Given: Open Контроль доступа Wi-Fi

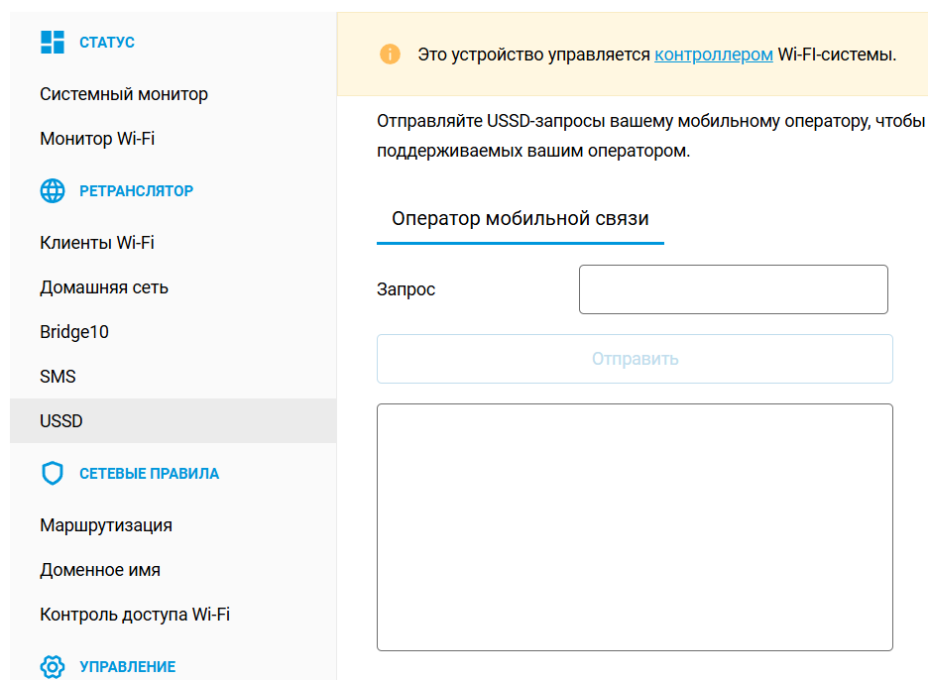Looking at the screenshot, I should [135, 615].
